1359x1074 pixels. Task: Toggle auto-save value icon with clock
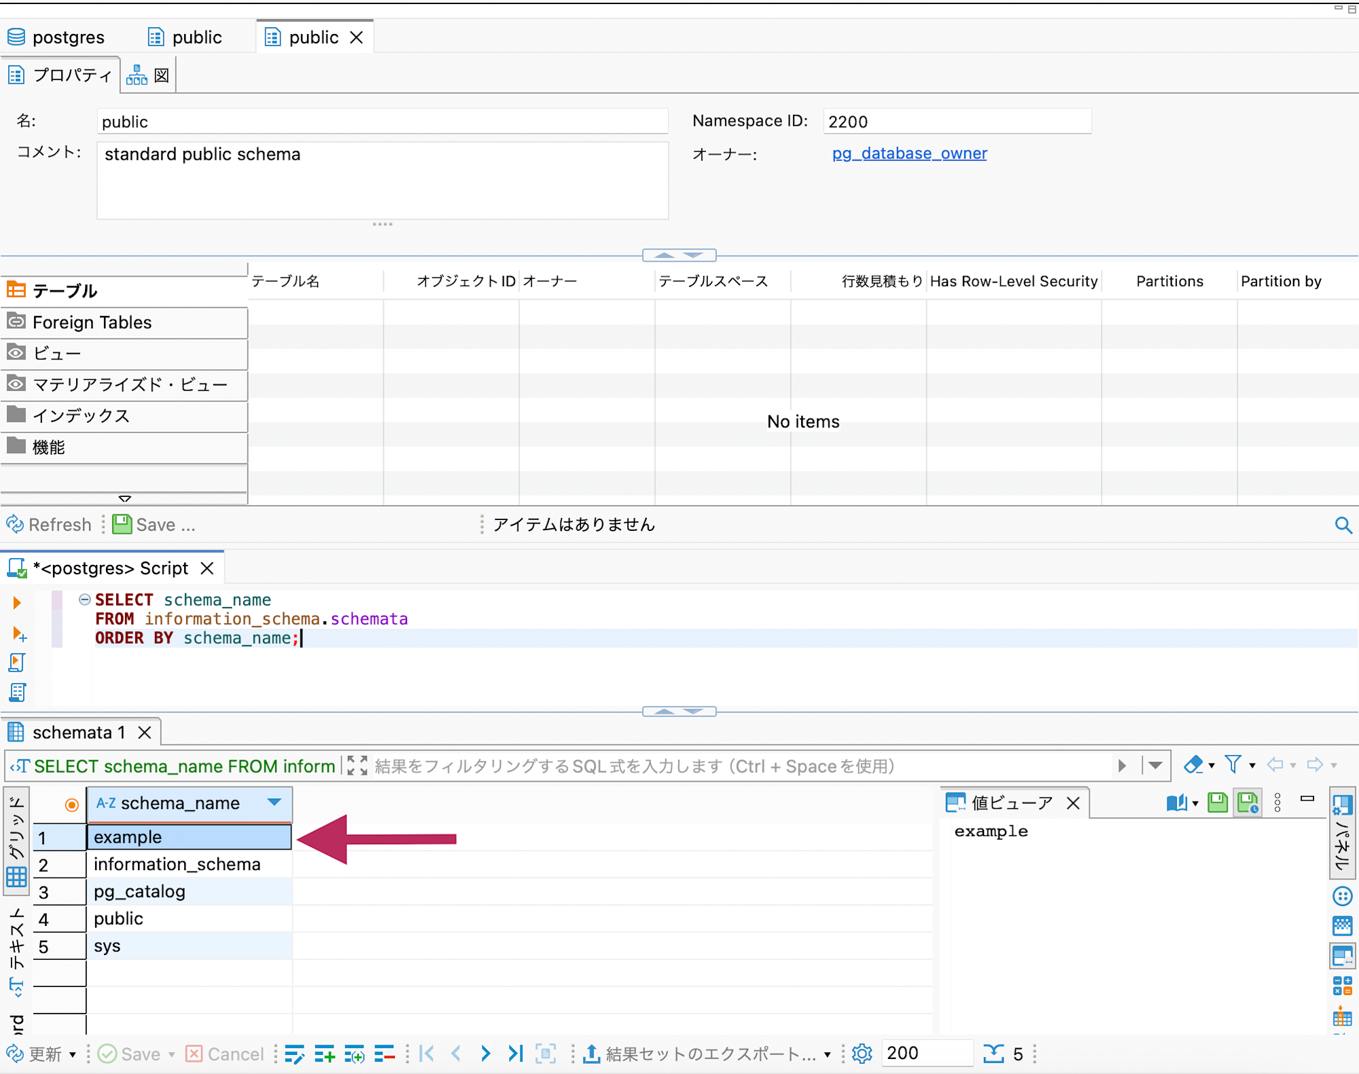coord(1248,803)
